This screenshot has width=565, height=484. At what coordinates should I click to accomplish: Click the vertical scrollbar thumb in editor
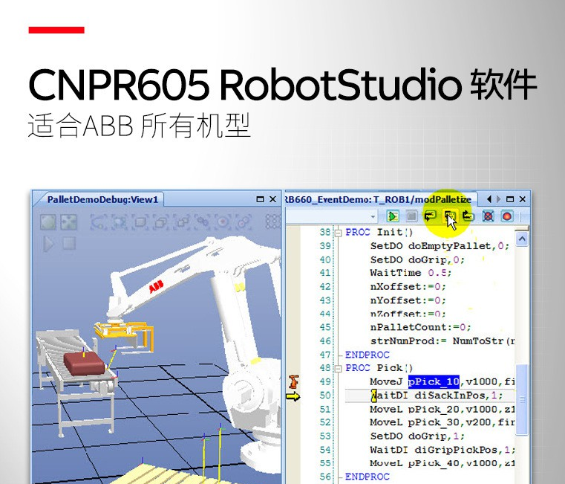click(x=522, y=399)
